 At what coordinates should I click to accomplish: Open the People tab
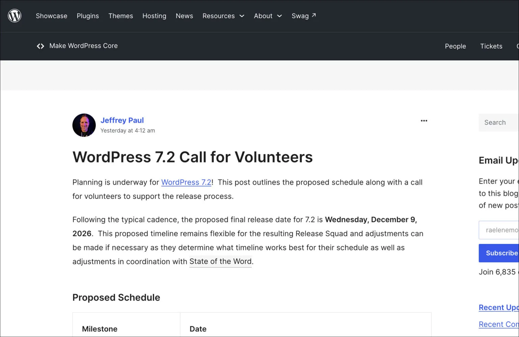(x=455, y=46)
